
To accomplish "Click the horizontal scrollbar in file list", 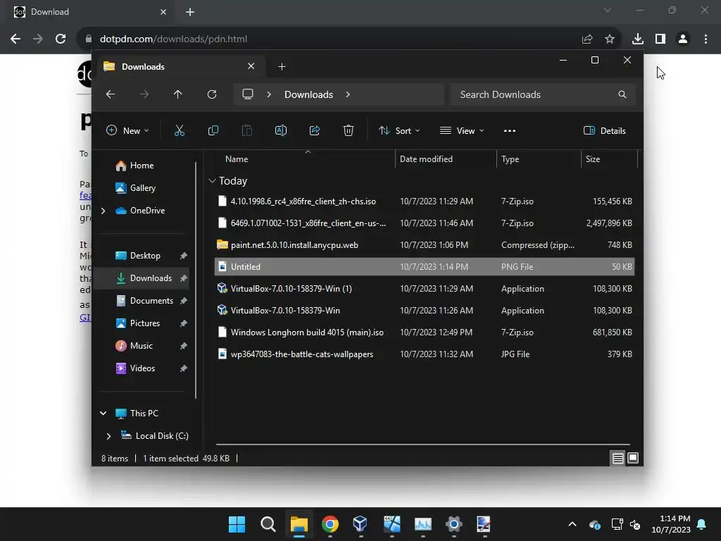I will click(x=422, y=444).
